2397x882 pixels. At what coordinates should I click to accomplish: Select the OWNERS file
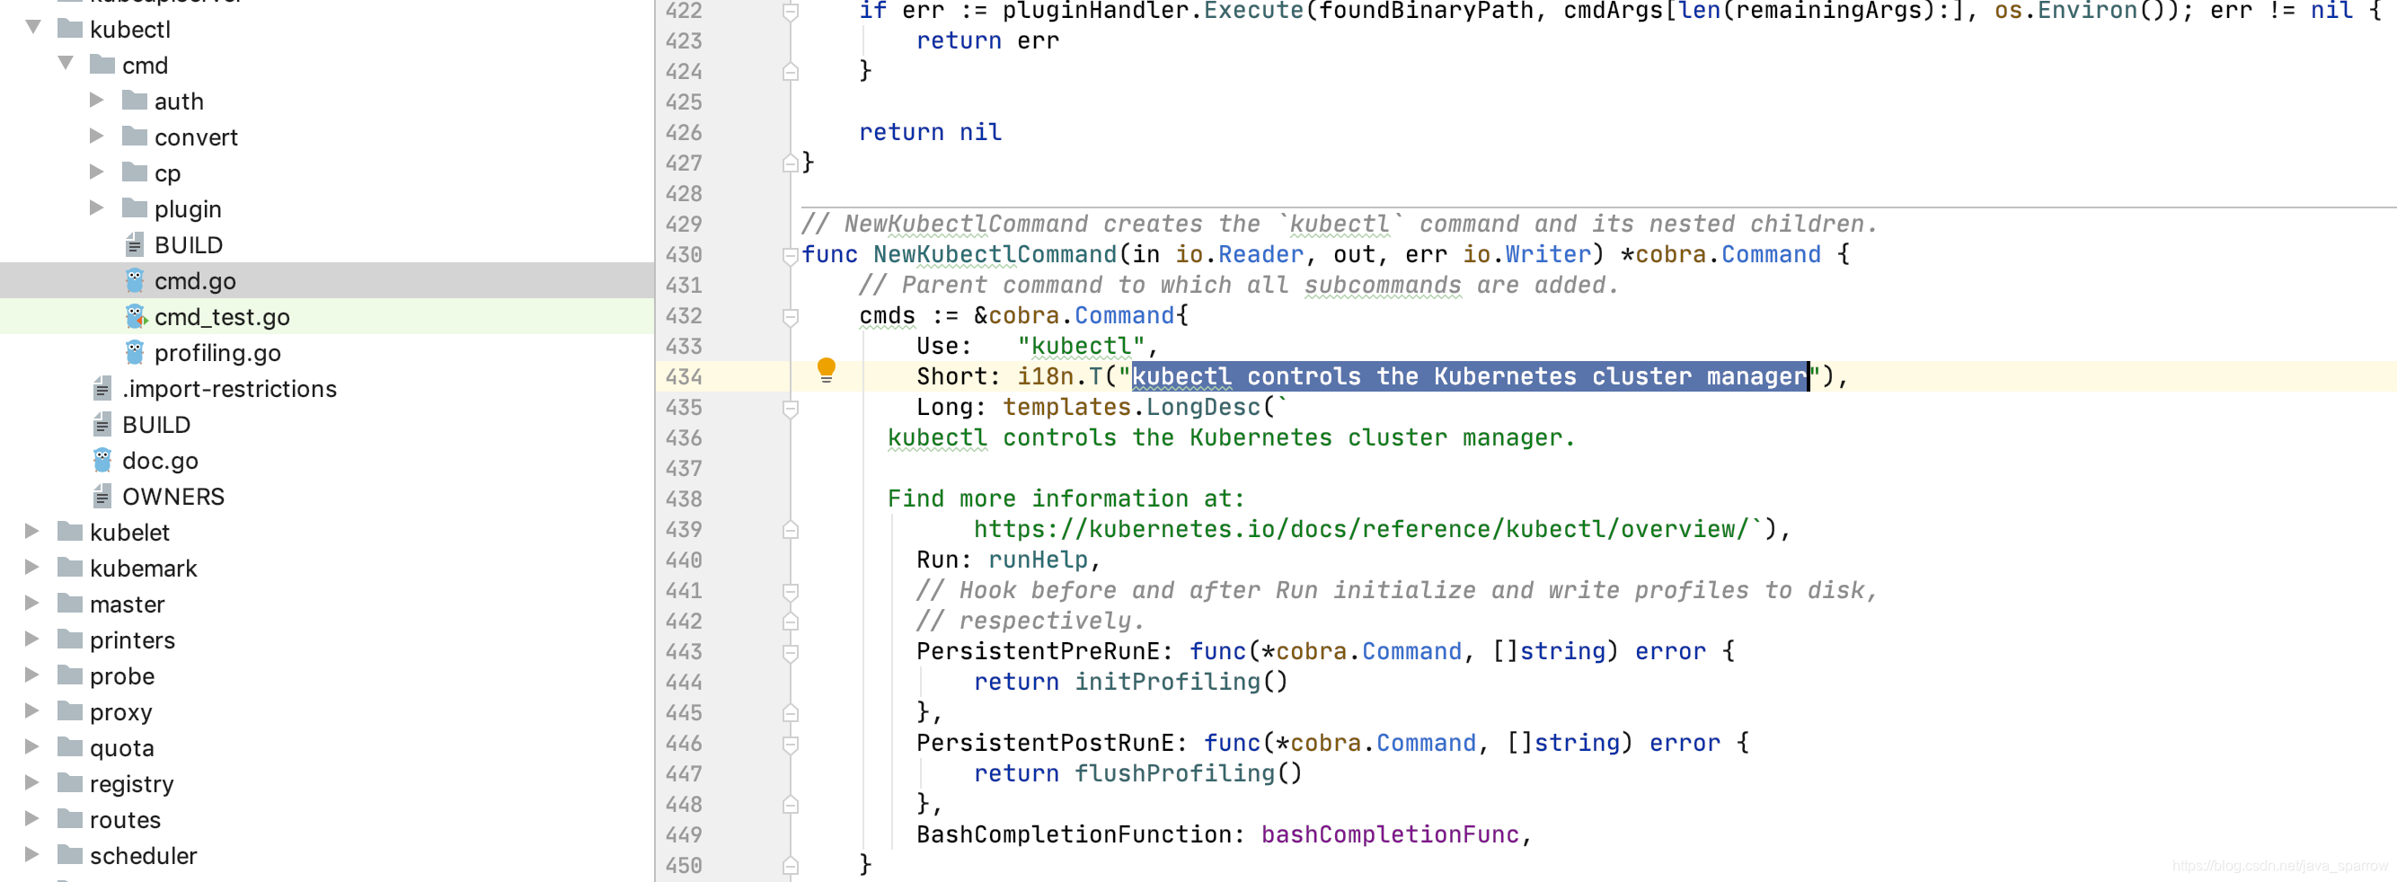pos(327,496)
